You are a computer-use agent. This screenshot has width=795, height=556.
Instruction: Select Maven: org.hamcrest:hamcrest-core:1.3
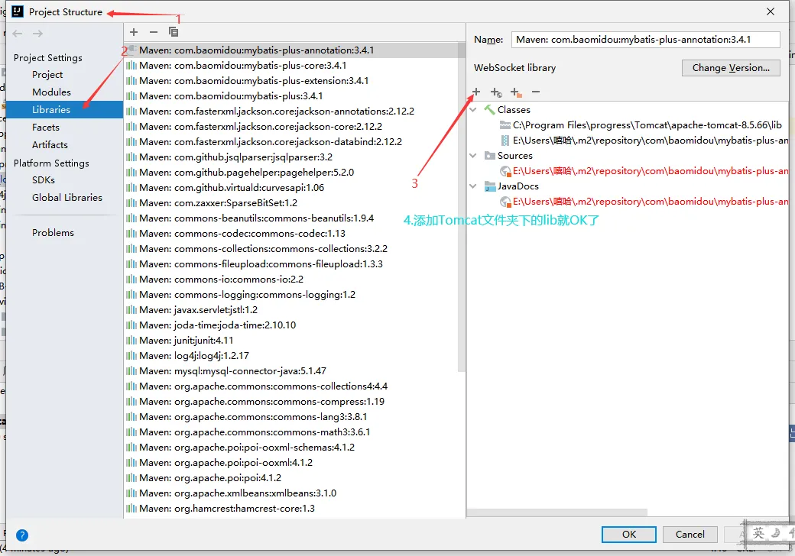293,509
